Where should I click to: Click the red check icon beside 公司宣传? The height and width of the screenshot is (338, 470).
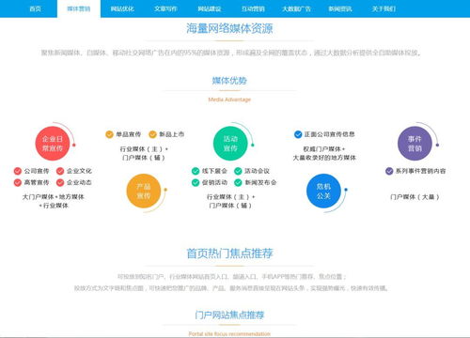(18, 171)
